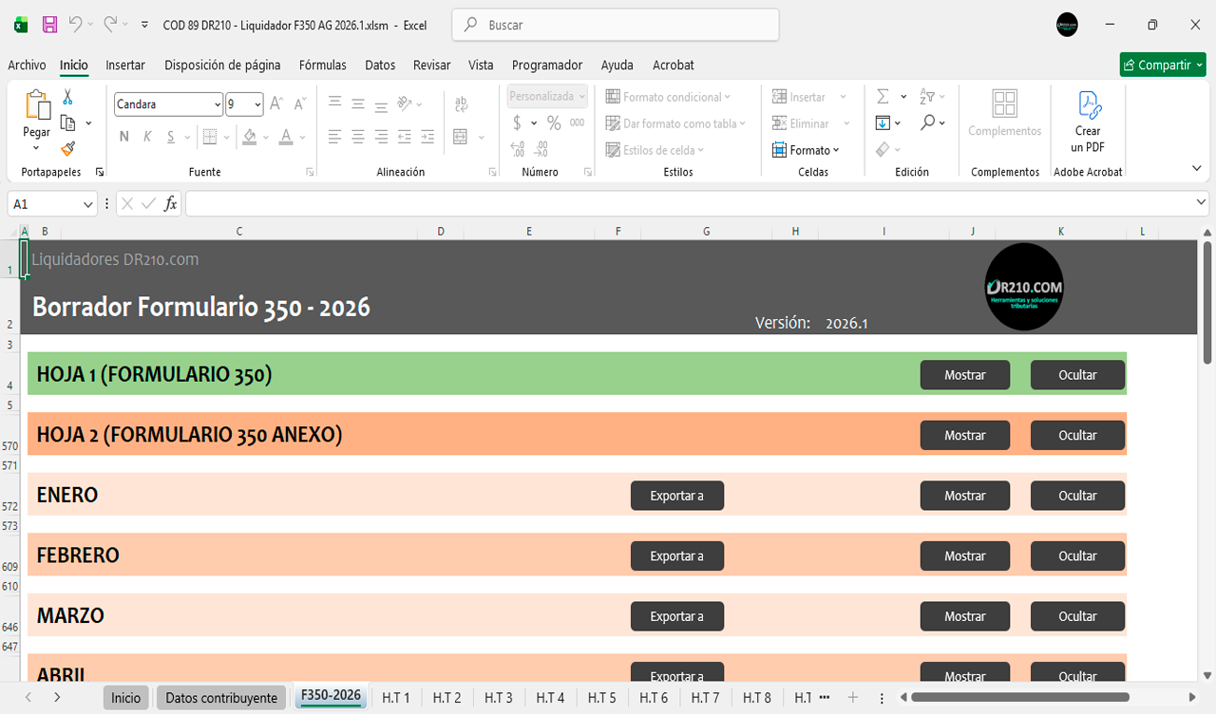Click the Cut scissors icon

(67, 97)
